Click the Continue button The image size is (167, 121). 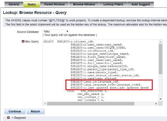click(x=15, y=111)
